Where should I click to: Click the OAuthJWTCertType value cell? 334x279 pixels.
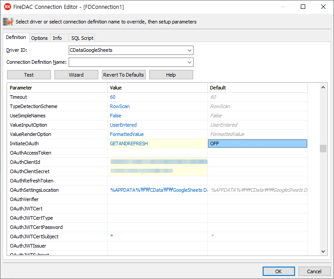[x=158, y=218]
